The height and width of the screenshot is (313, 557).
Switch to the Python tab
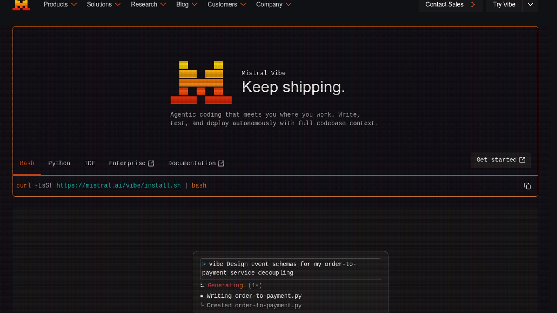click(x=59, y=163)
